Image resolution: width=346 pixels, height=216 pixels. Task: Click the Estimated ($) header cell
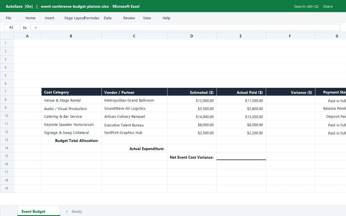pyautogui.click(x=192, y=92)
